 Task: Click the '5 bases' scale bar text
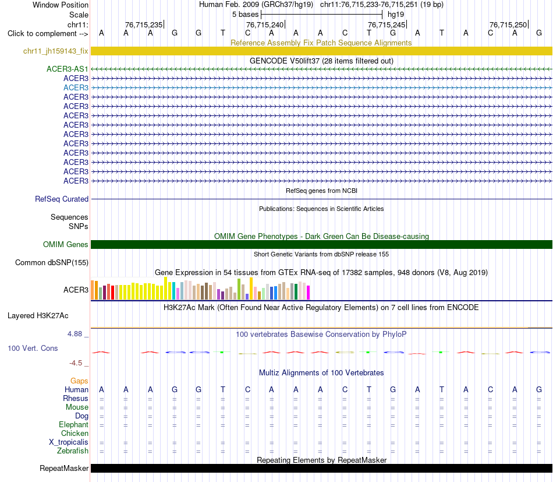point(245,15)
